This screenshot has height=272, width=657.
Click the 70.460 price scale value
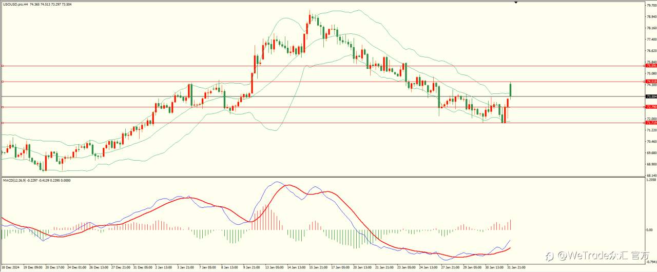click(651, 142)
